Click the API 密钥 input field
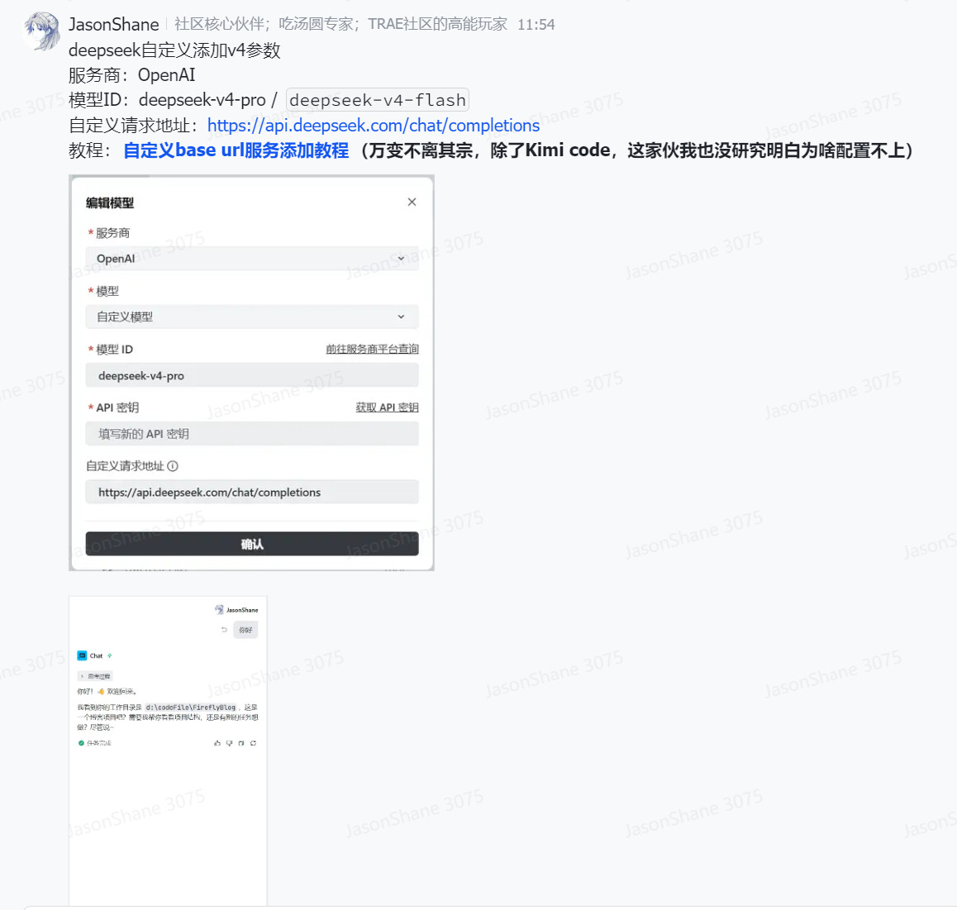This screenshot has width=957, height=910. [x=252, y=434]
